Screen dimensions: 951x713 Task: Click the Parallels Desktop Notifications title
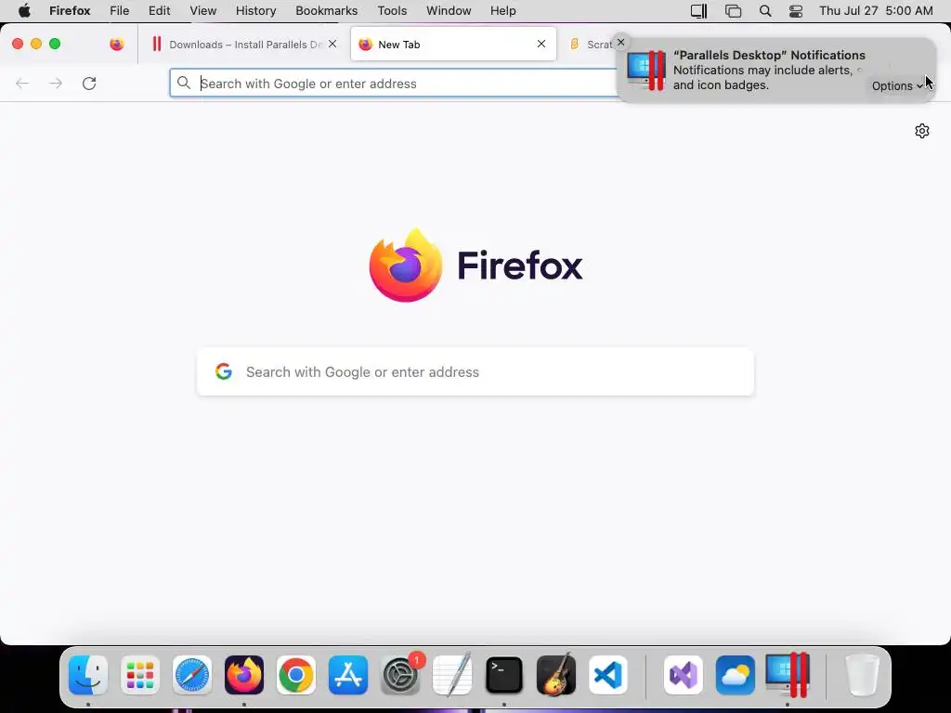769,55
